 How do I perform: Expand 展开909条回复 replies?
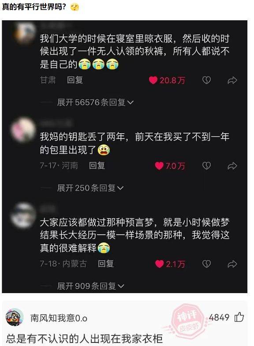click(x=90, y=286)
